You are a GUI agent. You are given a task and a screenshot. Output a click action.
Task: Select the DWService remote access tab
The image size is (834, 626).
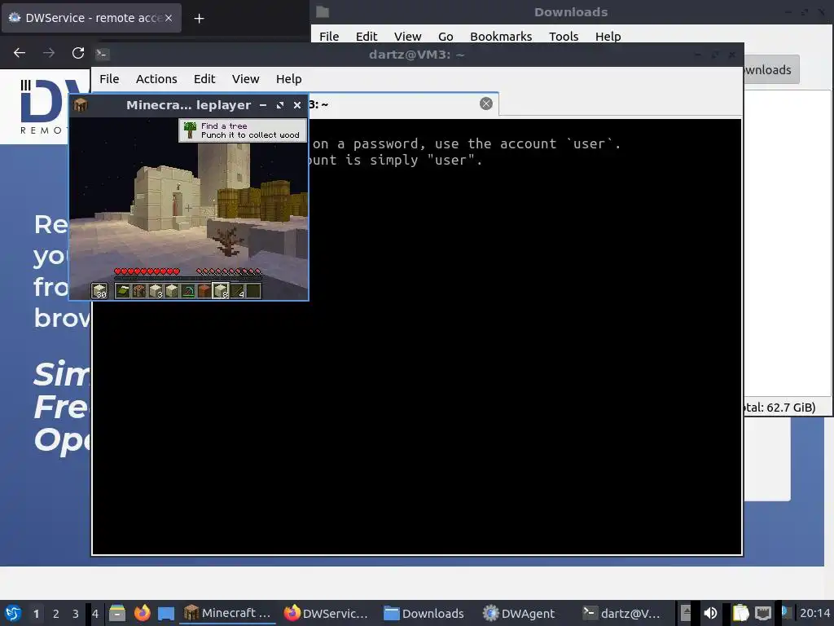(x=91, y=18)
